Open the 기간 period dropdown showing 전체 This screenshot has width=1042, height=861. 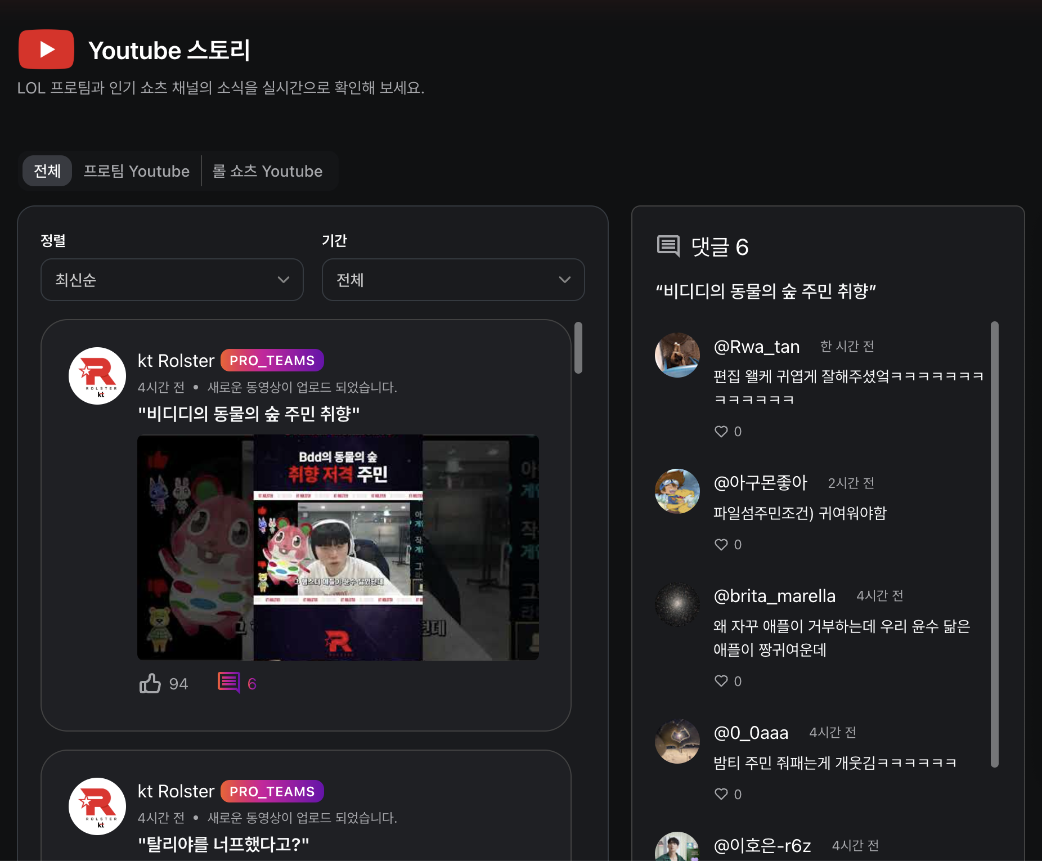[453, 280]
